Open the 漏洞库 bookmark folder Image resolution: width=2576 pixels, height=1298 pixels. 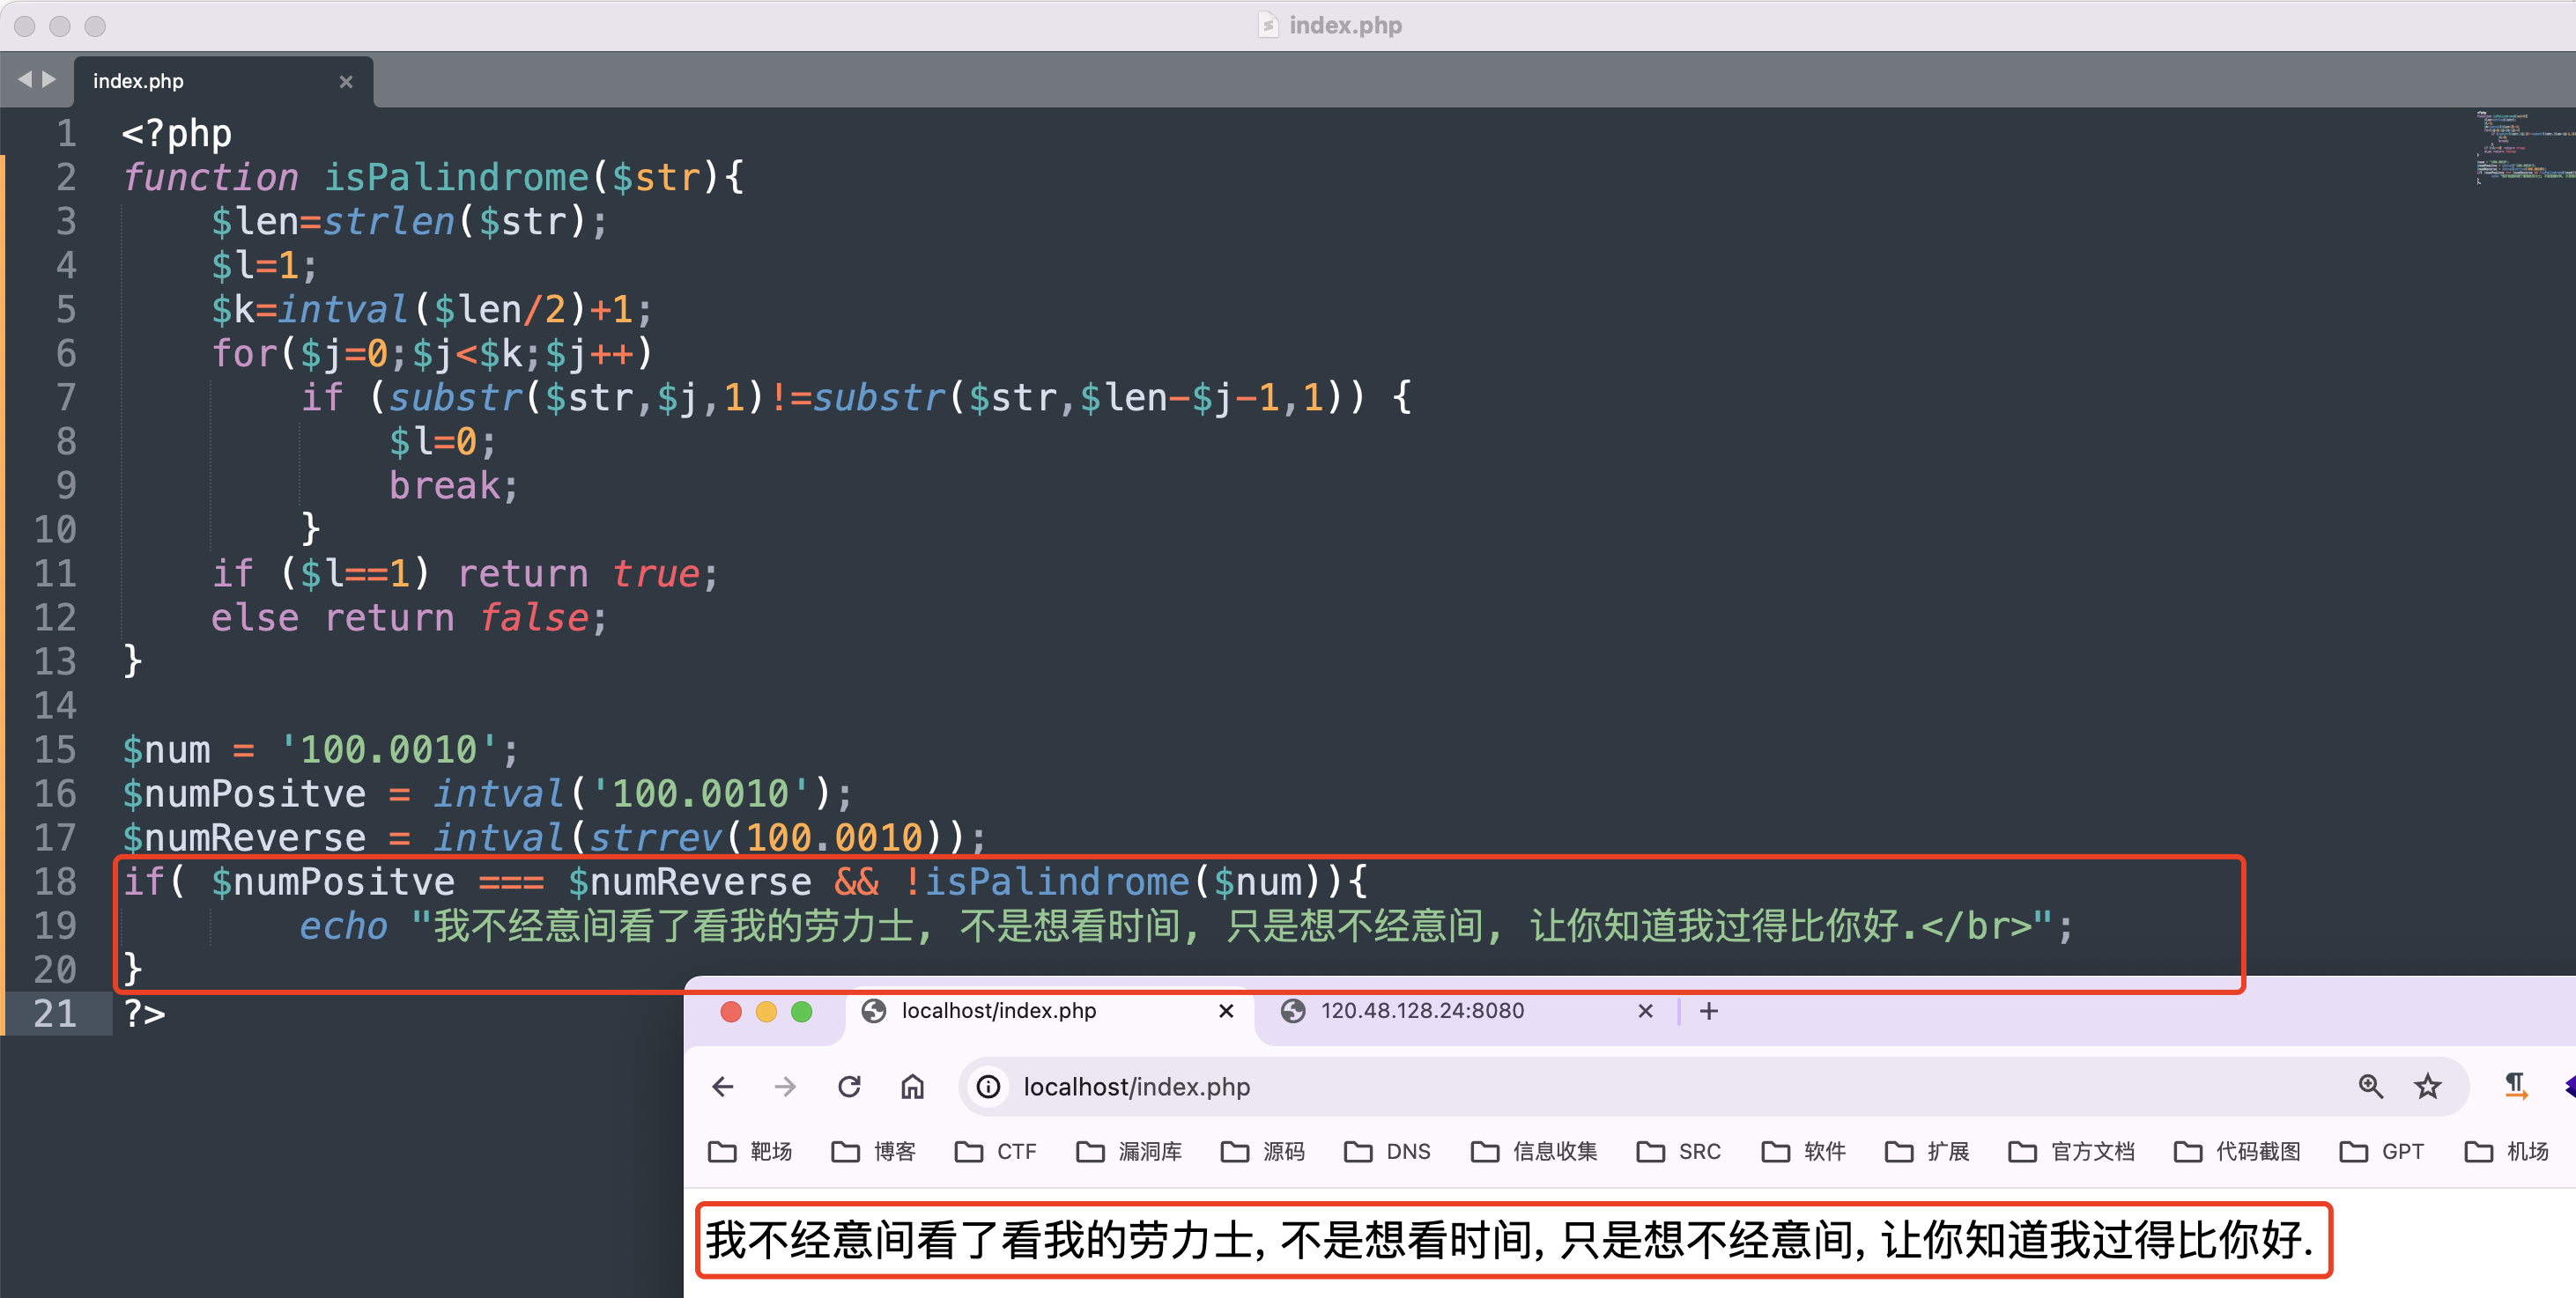[1130, 1151]
